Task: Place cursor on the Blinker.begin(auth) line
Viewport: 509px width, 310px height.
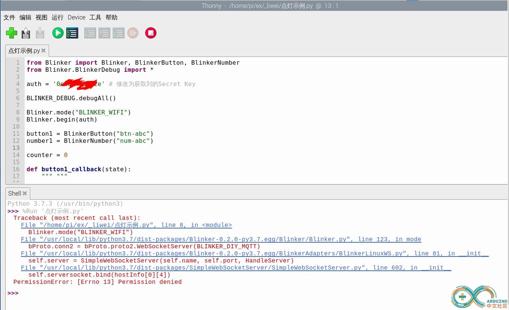Action: click(x=62, y=119)
